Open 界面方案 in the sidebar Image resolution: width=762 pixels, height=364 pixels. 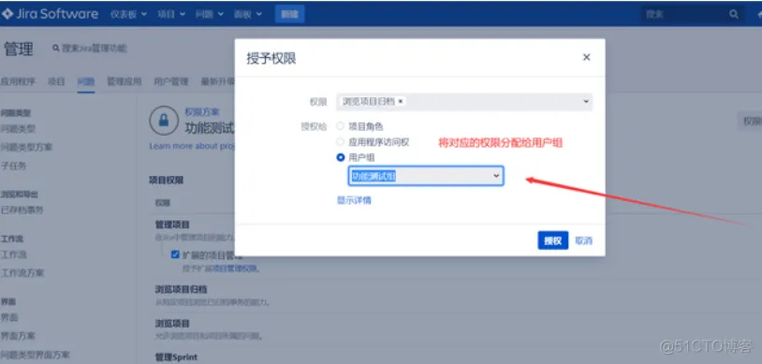tap(18, 336)
